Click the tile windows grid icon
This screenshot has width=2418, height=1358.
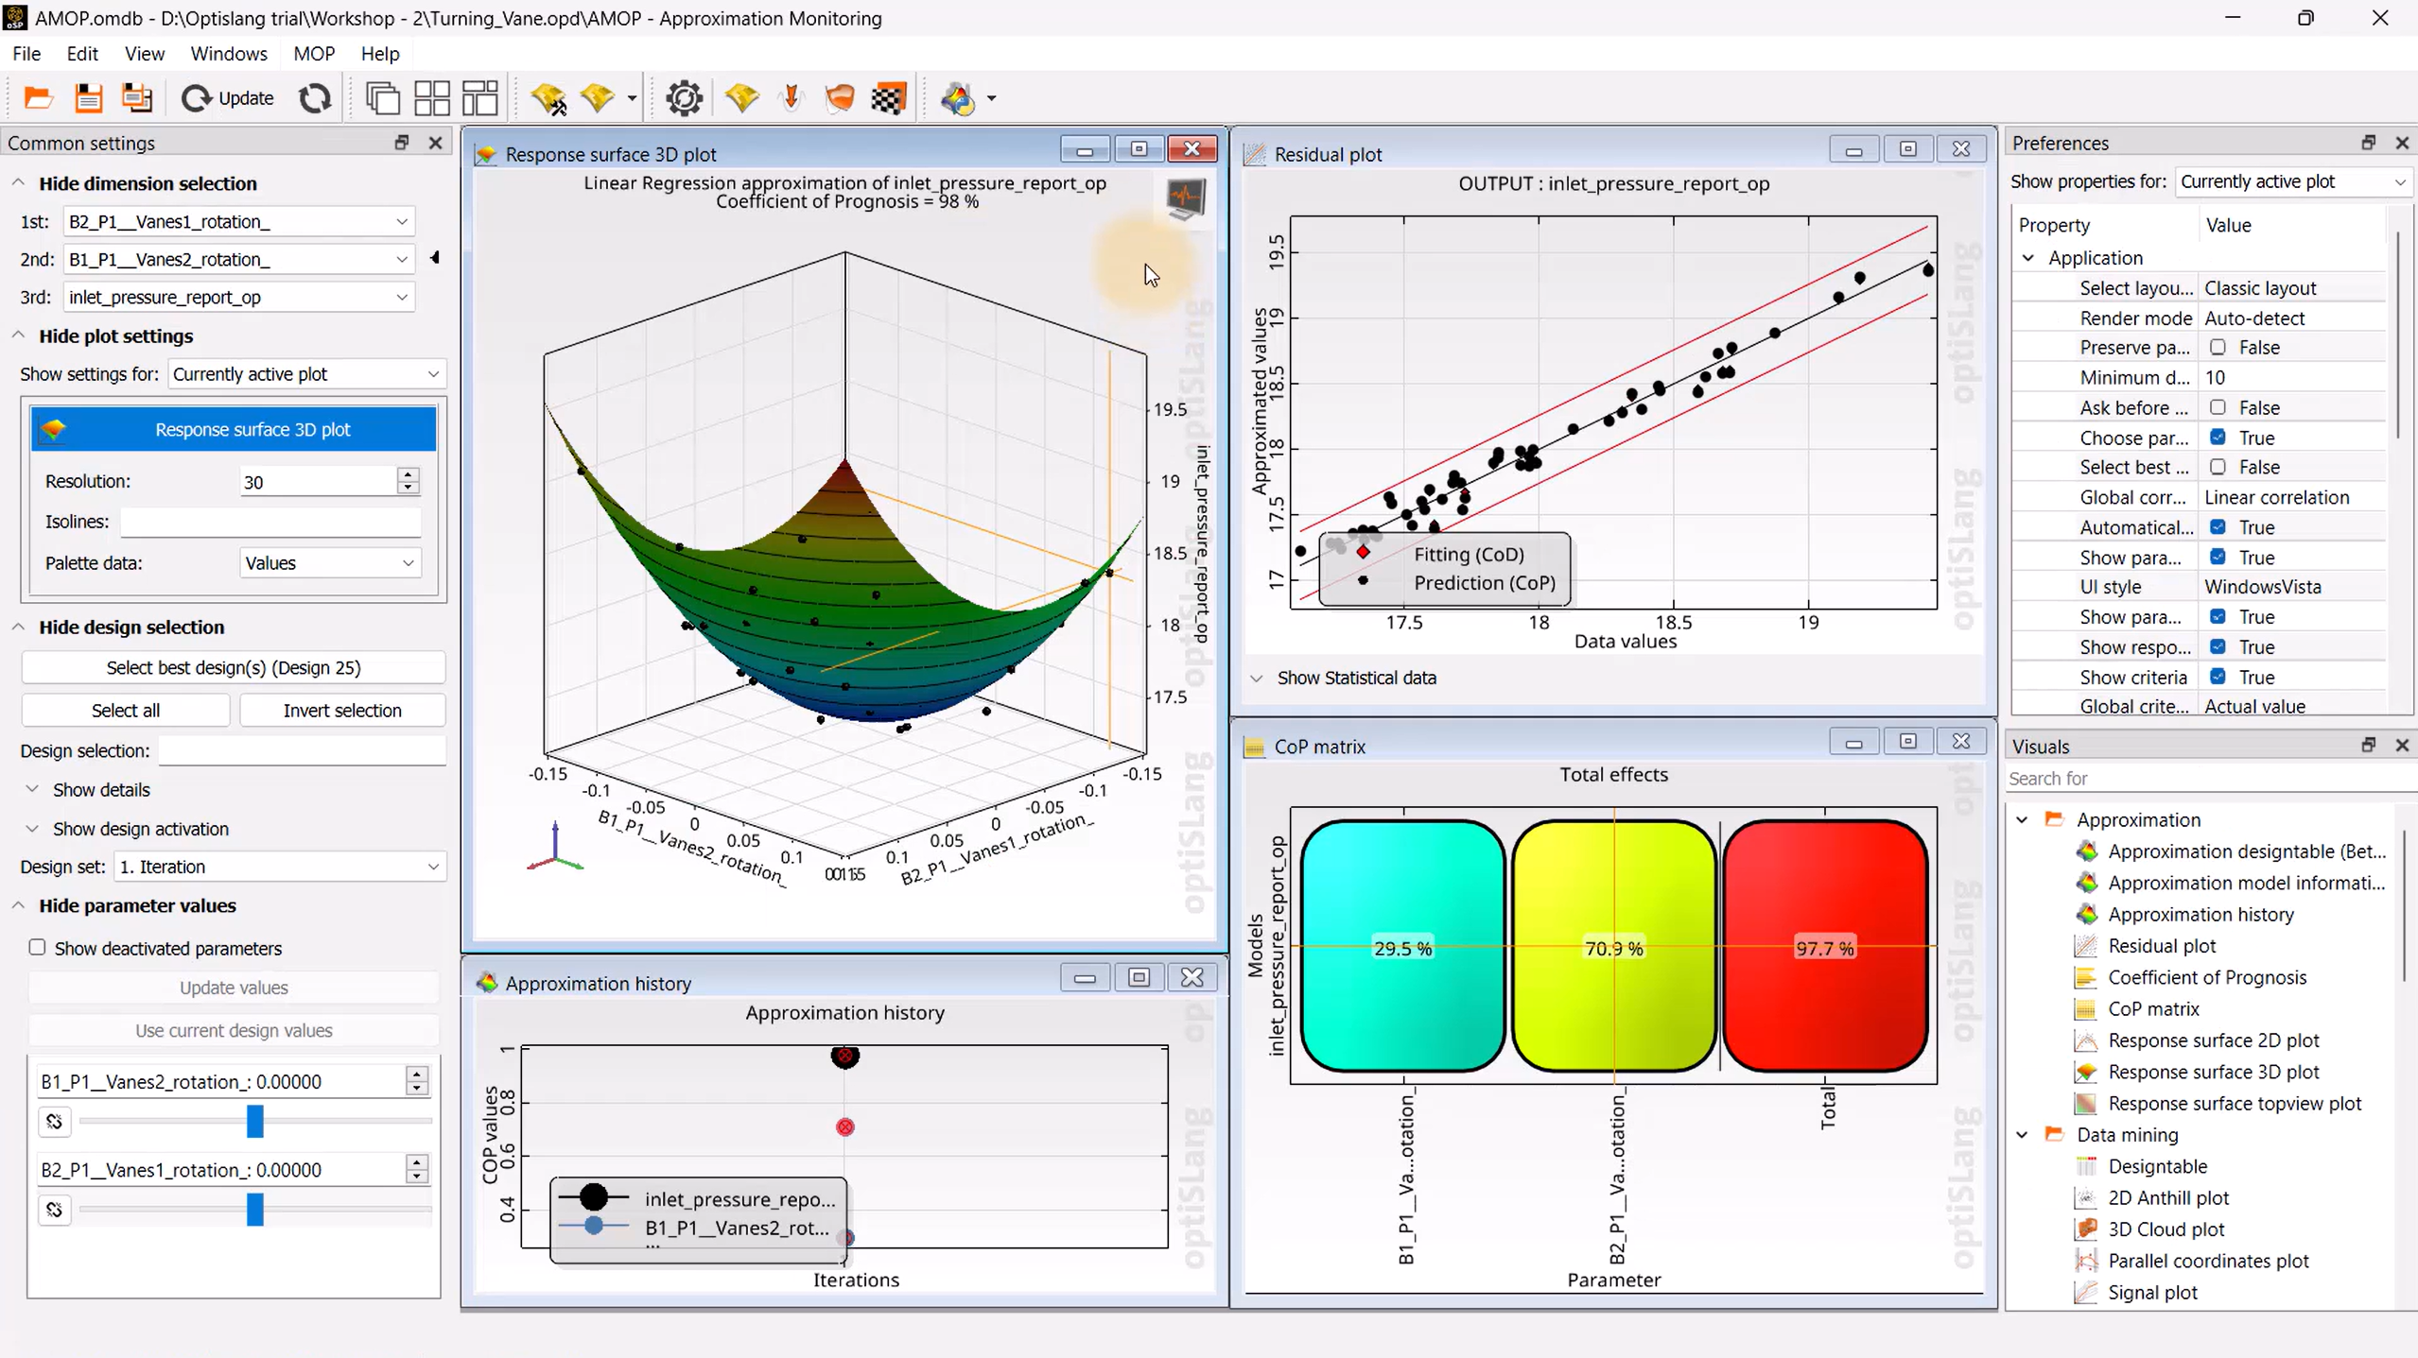pos(432,98)
